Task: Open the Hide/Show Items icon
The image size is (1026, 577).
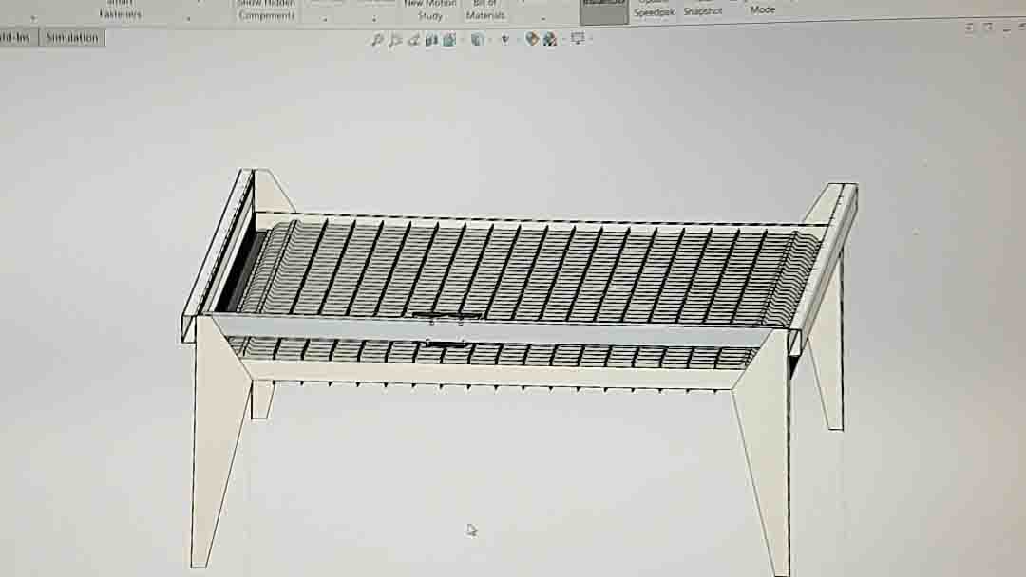Action: pyautogui.click(x=504, y=40)
